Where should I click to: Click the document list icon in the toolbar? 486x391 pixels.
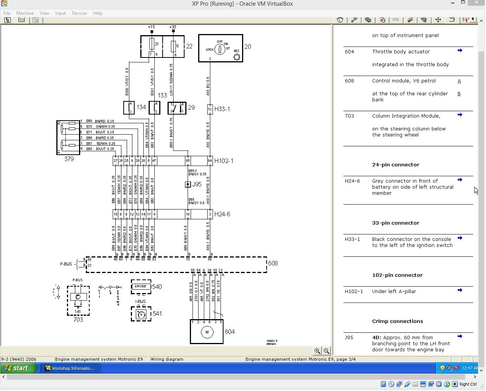point(22,20)
